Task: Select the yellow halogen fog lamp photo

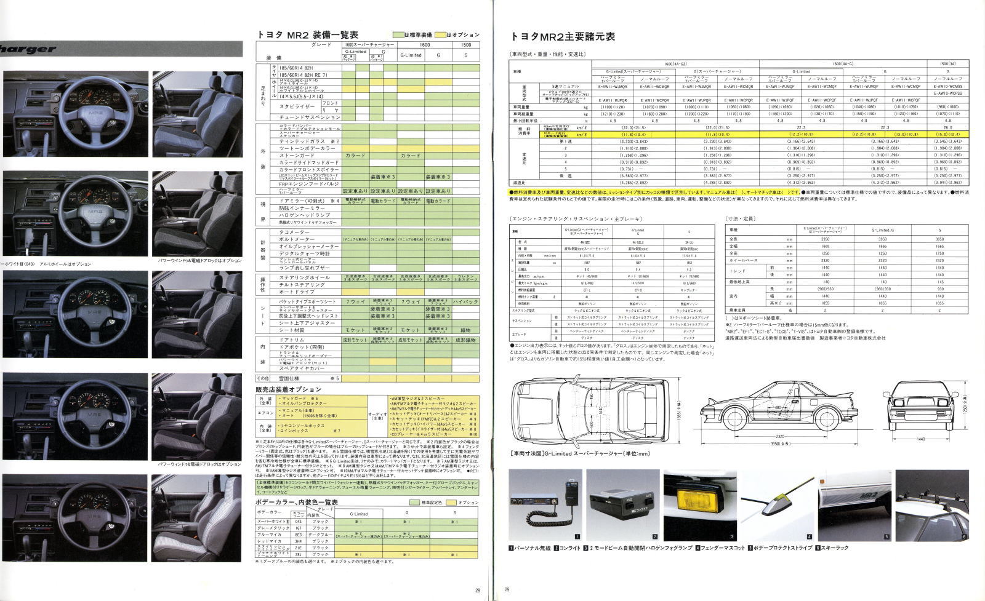Action: (699, 506)
